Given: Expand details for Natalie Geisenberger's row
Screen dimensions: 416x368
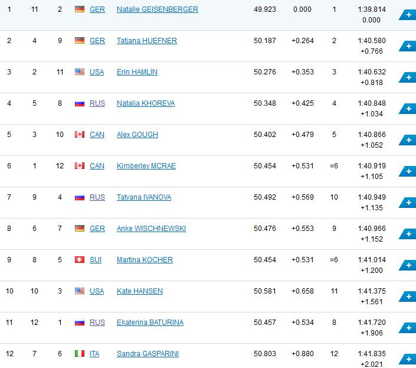Looking at the screenshot, I should 408,15.
